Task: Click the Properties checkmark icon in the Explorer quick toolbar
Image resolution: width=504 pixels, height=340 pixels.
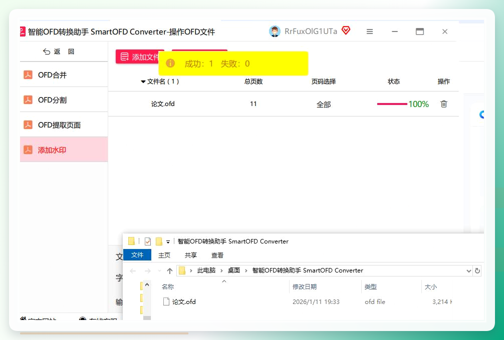Action: (147, 241)
